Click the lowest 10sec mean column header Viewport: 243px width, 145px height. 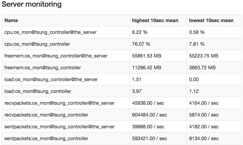coord(211,20)
